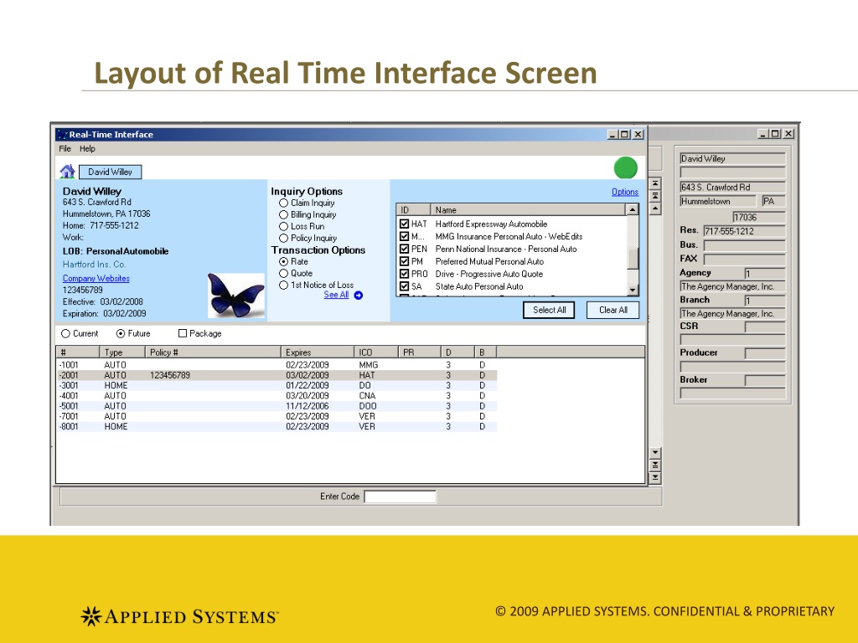Uncheck State Auto Personal Auto checkbox

[405, 286]
